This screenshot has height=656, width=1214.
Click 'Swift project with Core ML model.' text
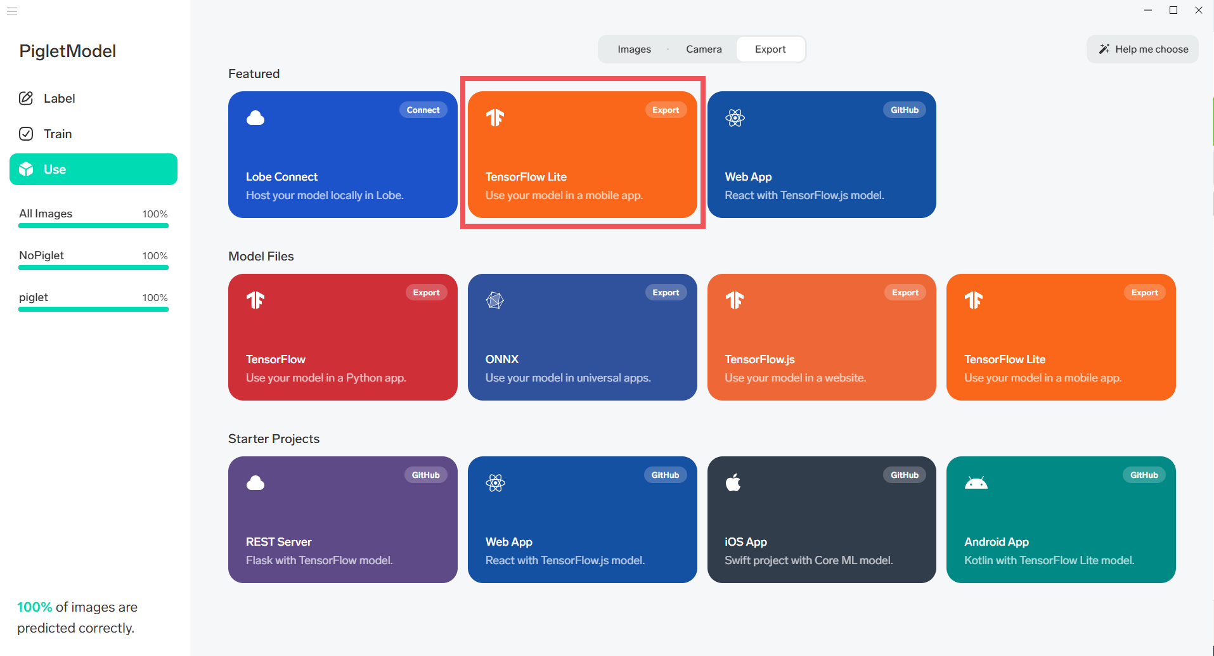click(808, 560)
